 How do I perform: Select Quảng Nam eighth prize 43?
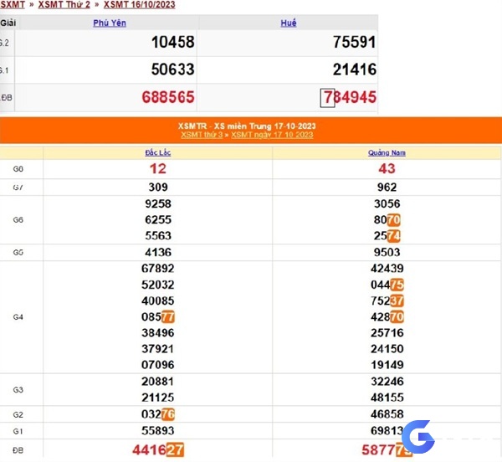[387, 169]
